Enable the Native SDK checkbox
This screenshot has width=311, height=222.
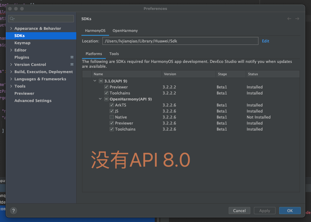coord(112,117)
